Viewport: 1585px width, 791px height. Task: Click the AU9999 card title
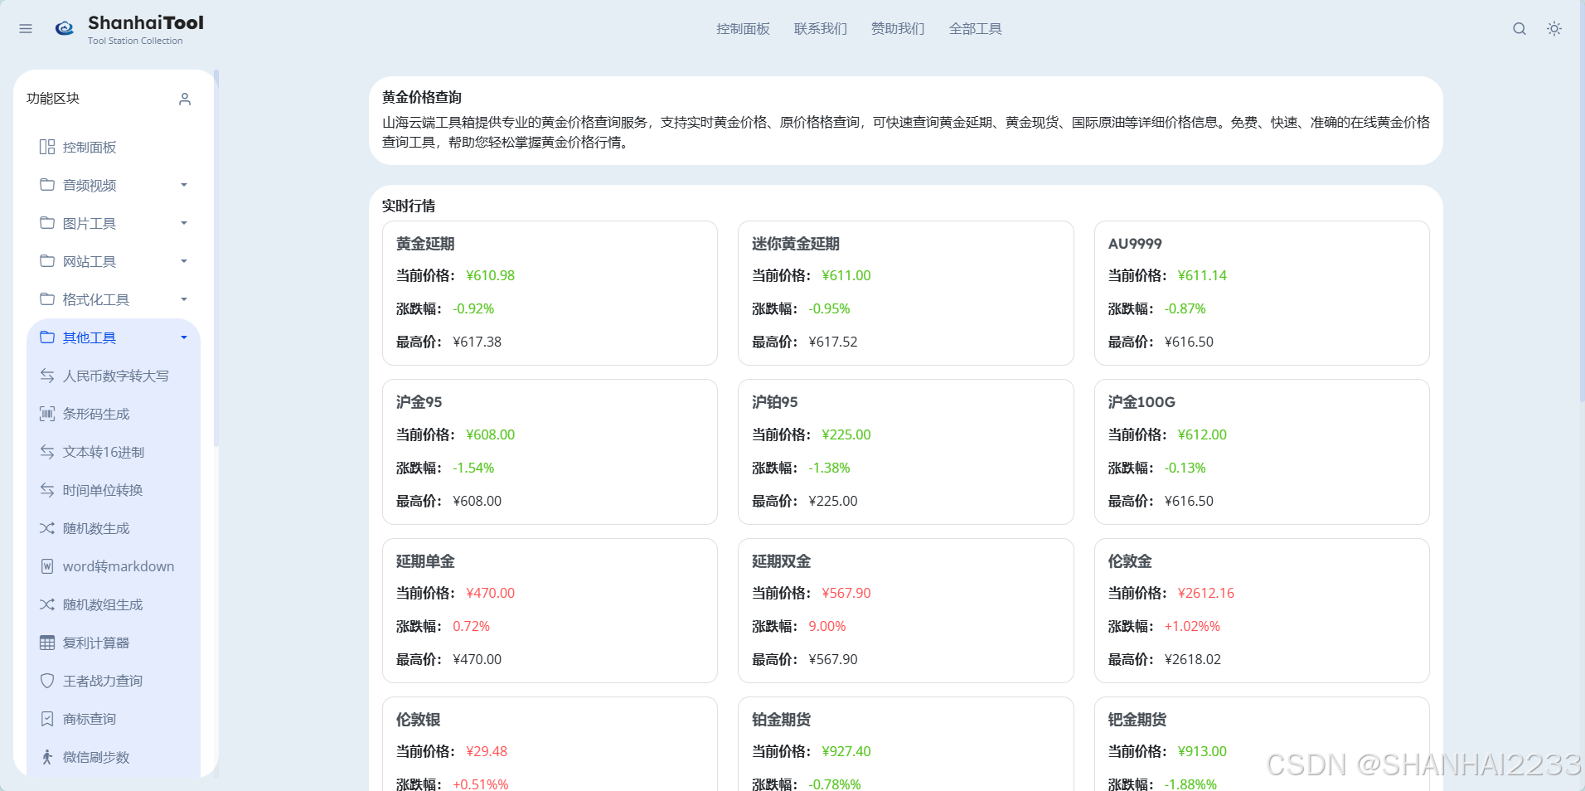point(1135,244)
